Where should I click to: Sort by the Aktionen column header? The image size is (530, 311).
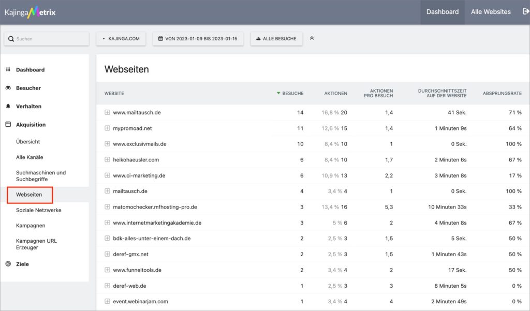point(335,93)
